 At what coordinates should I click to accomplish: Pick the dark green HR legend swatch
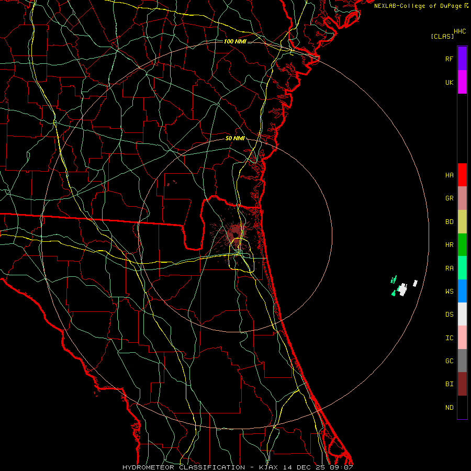[462, 245]
